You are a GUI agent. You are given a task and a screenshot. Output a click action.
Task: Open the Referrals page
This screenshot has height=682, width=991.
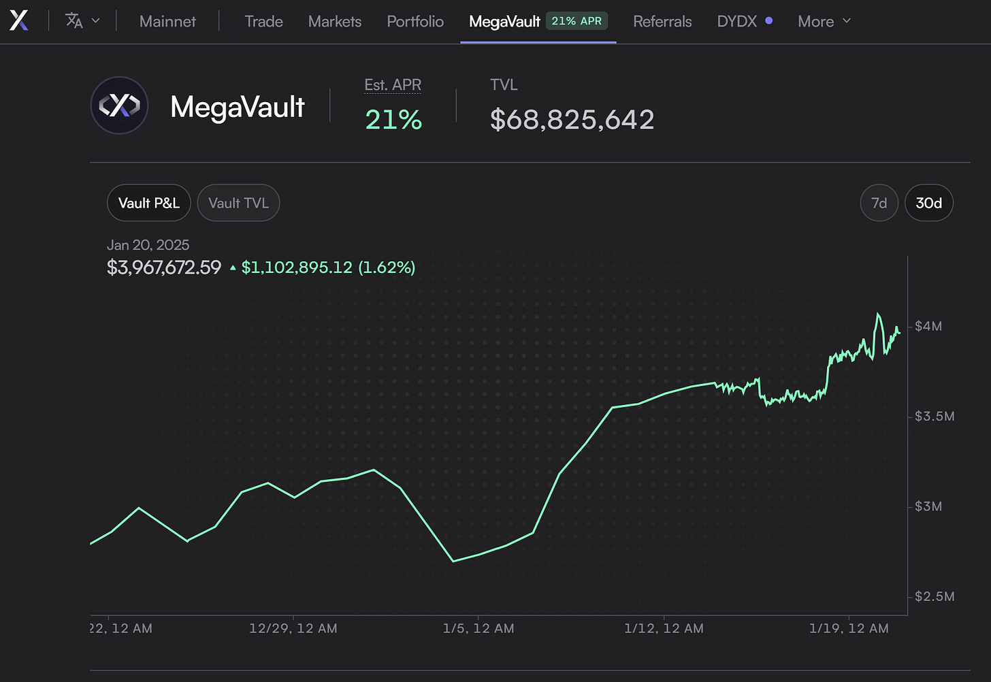[662, 21]
